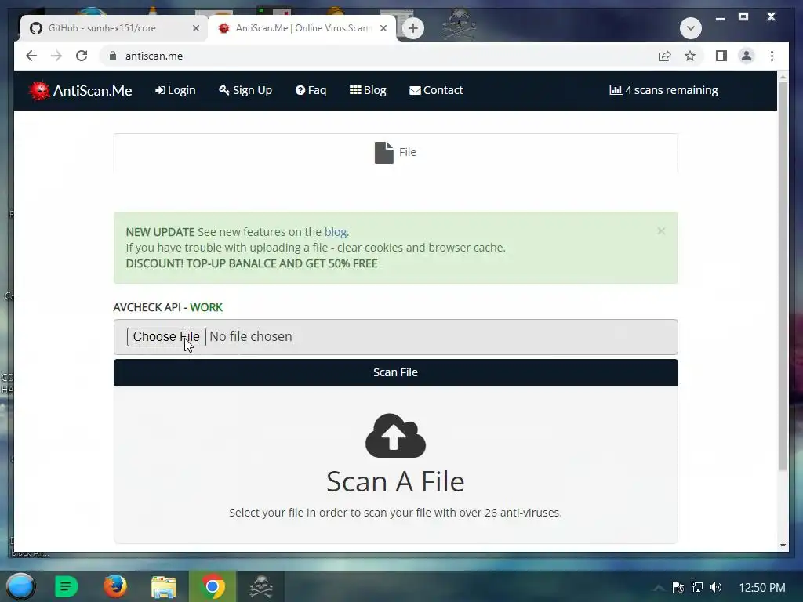The height and width of the screenshot is (602, 803).
Task: Bookmark the page with the star icon
Action: pos(690,56)
